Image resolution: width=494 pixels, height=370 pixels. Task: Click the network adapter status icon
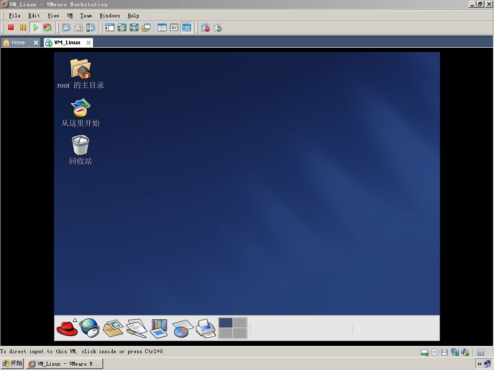[454, 352]
